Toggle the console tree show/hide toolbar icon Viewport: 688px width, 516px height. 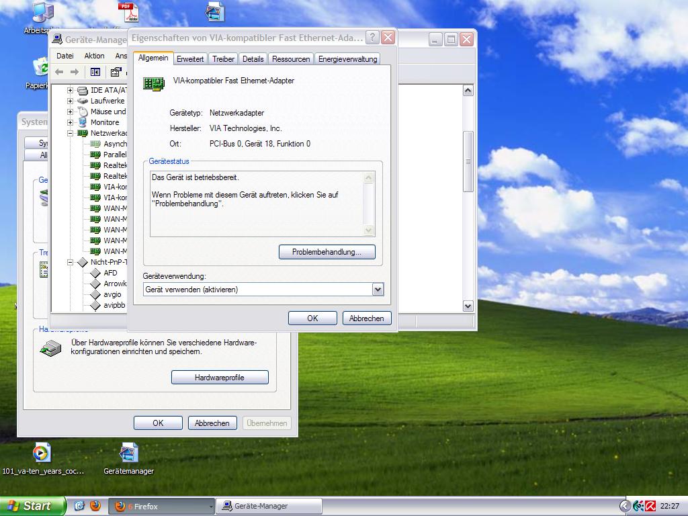(95, 72)
